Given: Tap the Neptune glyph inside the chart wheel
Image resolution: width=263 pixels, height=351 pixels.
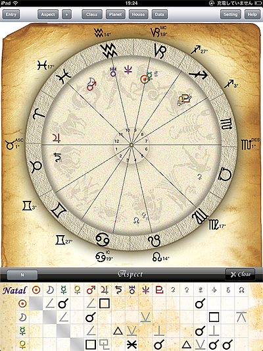Looking at the screenshot, I should click(128, 69).
